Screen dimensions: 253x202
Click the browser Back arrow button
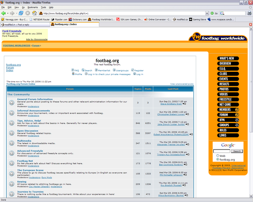pyautogui.click(x=4, y=13)
